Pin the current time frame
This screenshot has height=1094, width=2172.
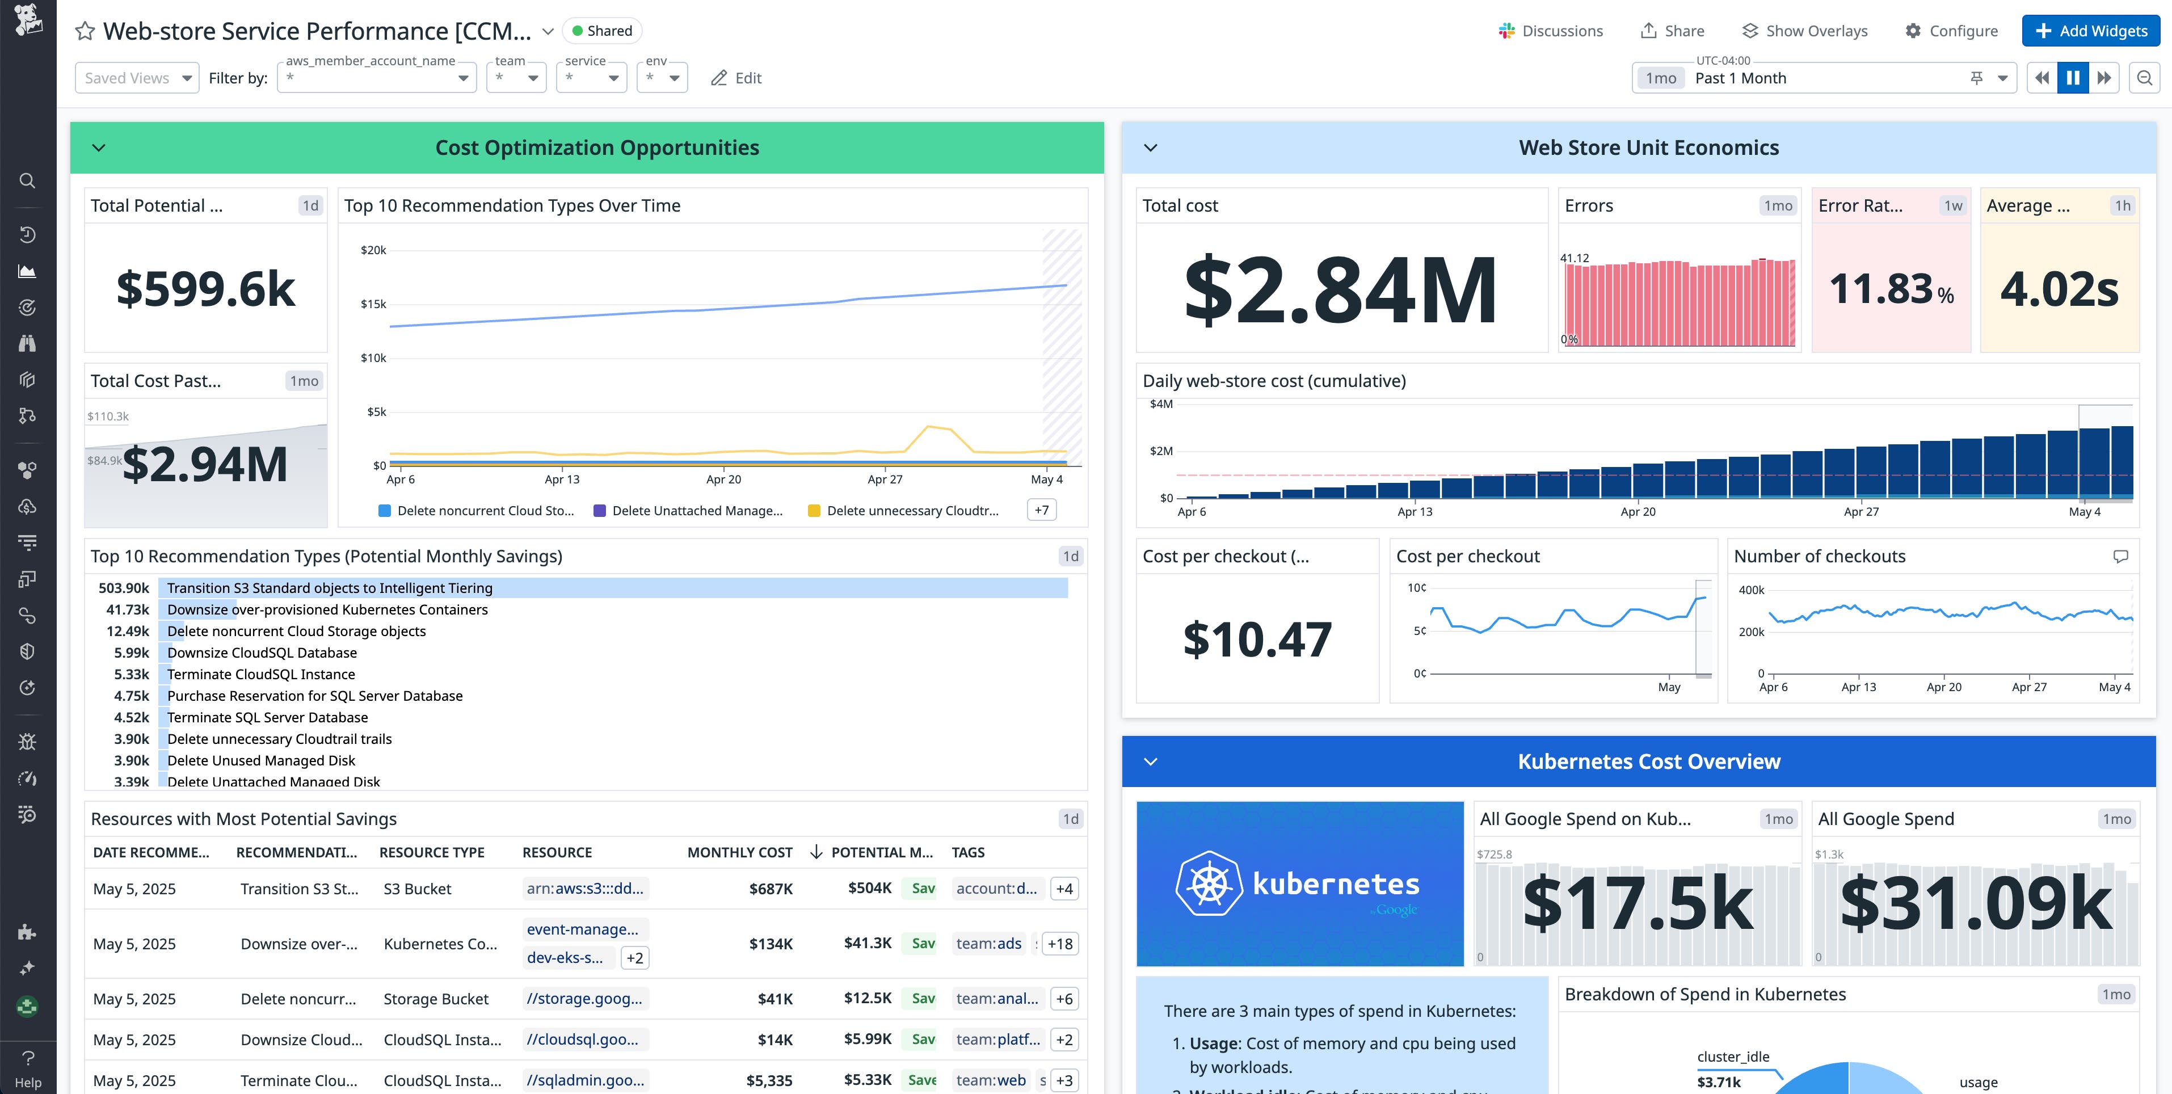pos(1976,78)
